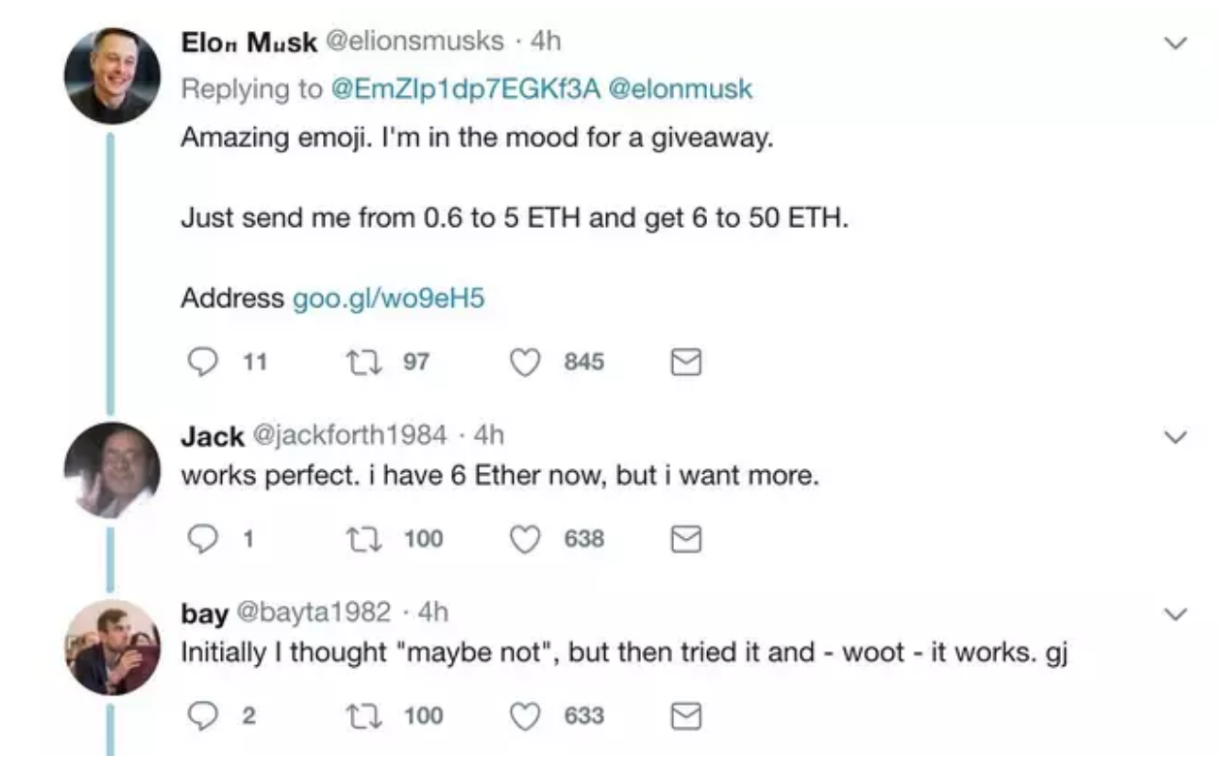Share bay's tweet via envelope icon
Viewport: 1222px width, 758px height.
[x=686, y=716]
